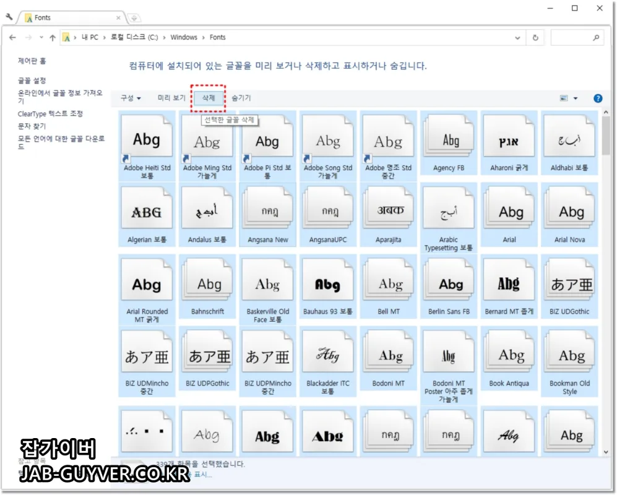Open the view options dropdown arrow
Viewport: 617px width, 495px height.
(x=574, y=98)
